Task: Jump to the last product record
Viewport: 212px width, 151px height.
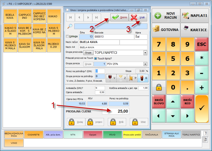Action: (97, 17)
